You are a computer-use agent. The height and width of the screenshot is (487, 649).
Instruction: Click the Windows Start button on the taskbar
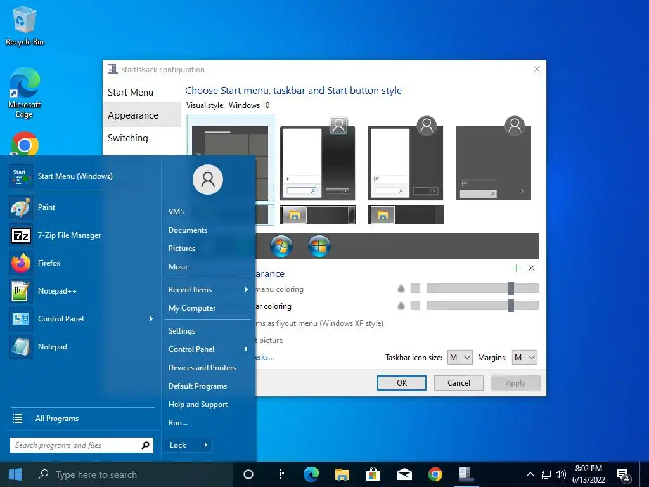pos(15,474)
